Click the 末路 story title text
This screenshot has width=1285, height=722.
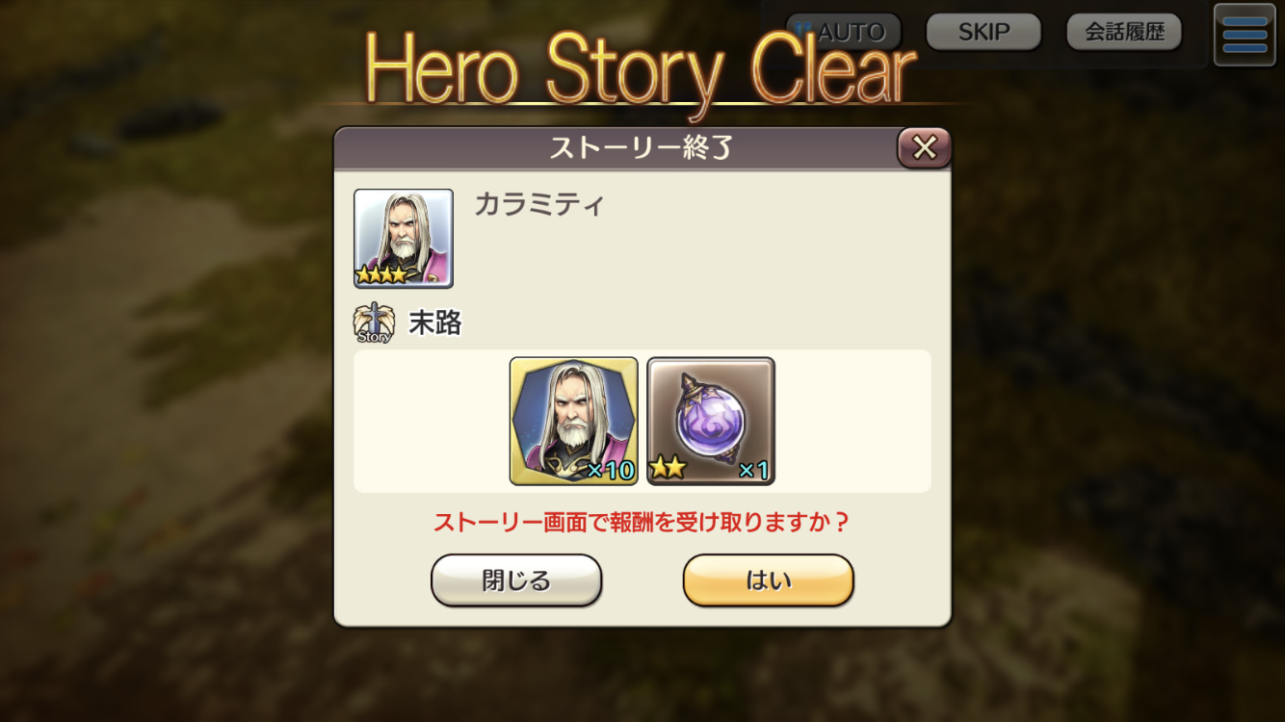pos(435,323)
